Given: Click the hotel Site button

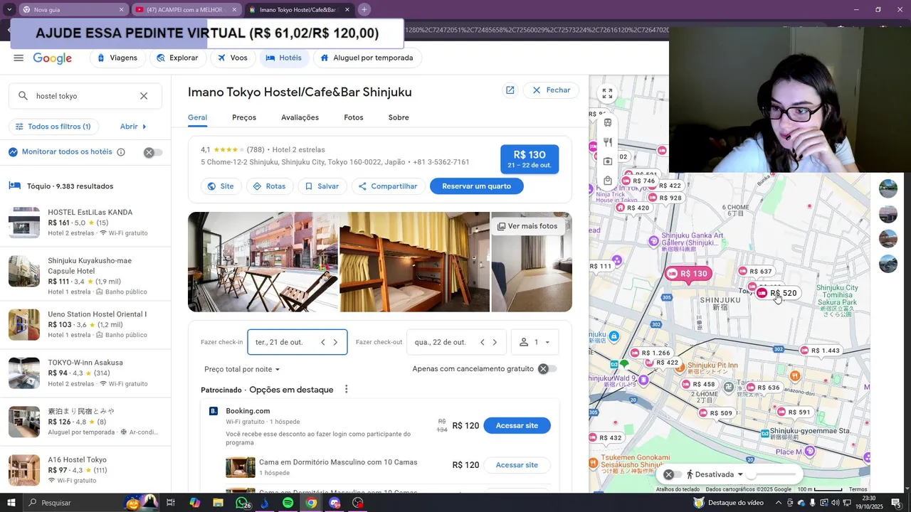Looking at the screenshot, I should pos(221,186).
